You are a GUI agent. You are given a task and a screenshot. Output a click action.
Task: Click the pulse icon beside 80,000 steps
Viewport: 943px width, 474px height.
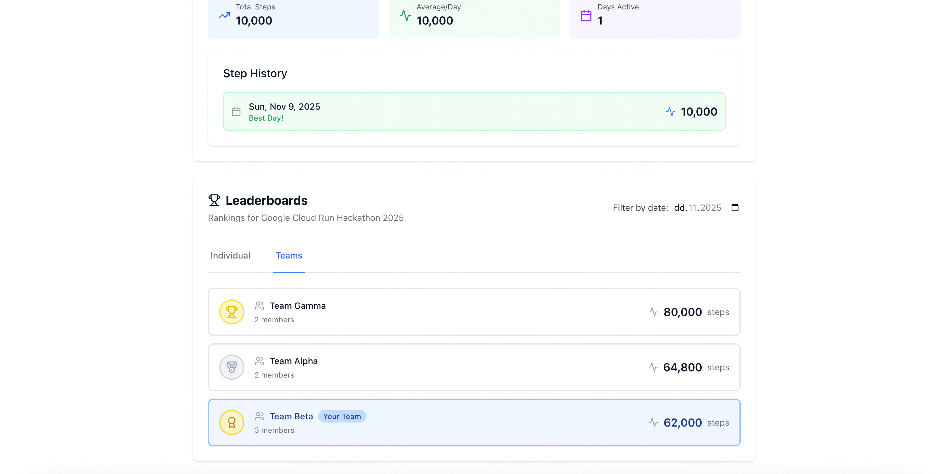click(653, 312)
